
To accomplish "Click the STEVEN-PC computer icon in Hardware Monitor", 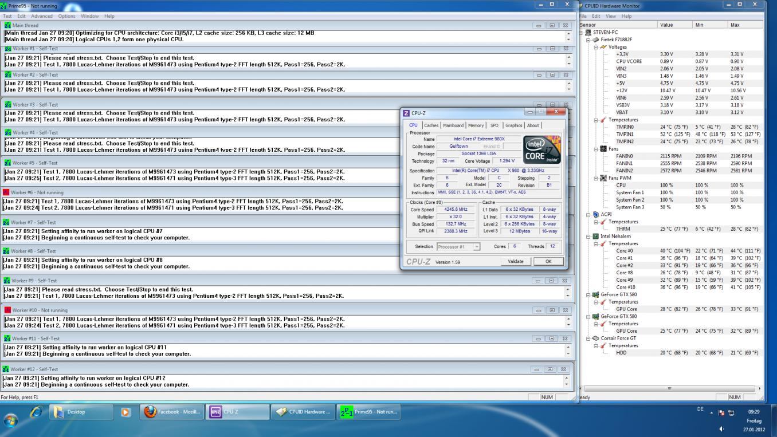I will pyautogui.click(x=589, y=33).
